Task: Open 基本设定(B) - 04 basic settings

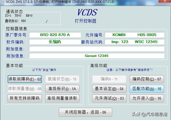Action: [x=109, y=89]
